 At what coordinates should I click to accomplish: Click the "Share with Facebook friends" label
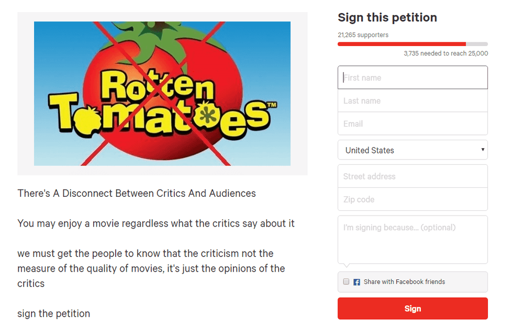(x=404, y=282)
